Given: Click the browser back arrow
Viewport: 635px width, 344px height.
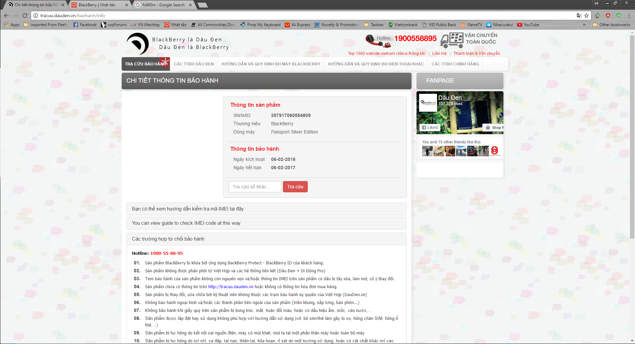Looking at the screenshot, I should (6, 16).
